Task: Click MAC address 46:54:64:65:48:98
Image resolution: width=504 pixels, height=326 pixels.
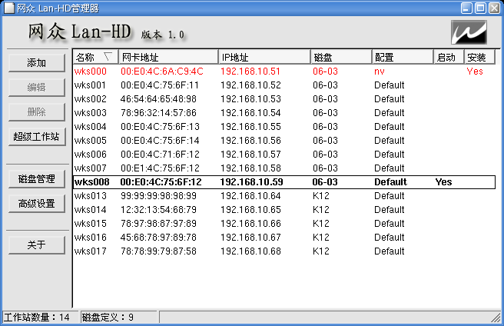Action: coord(158,99)
